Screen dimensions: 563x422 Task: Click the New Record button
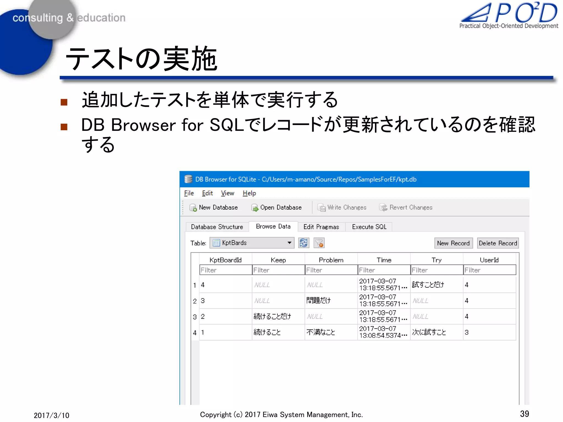(453, 243)
